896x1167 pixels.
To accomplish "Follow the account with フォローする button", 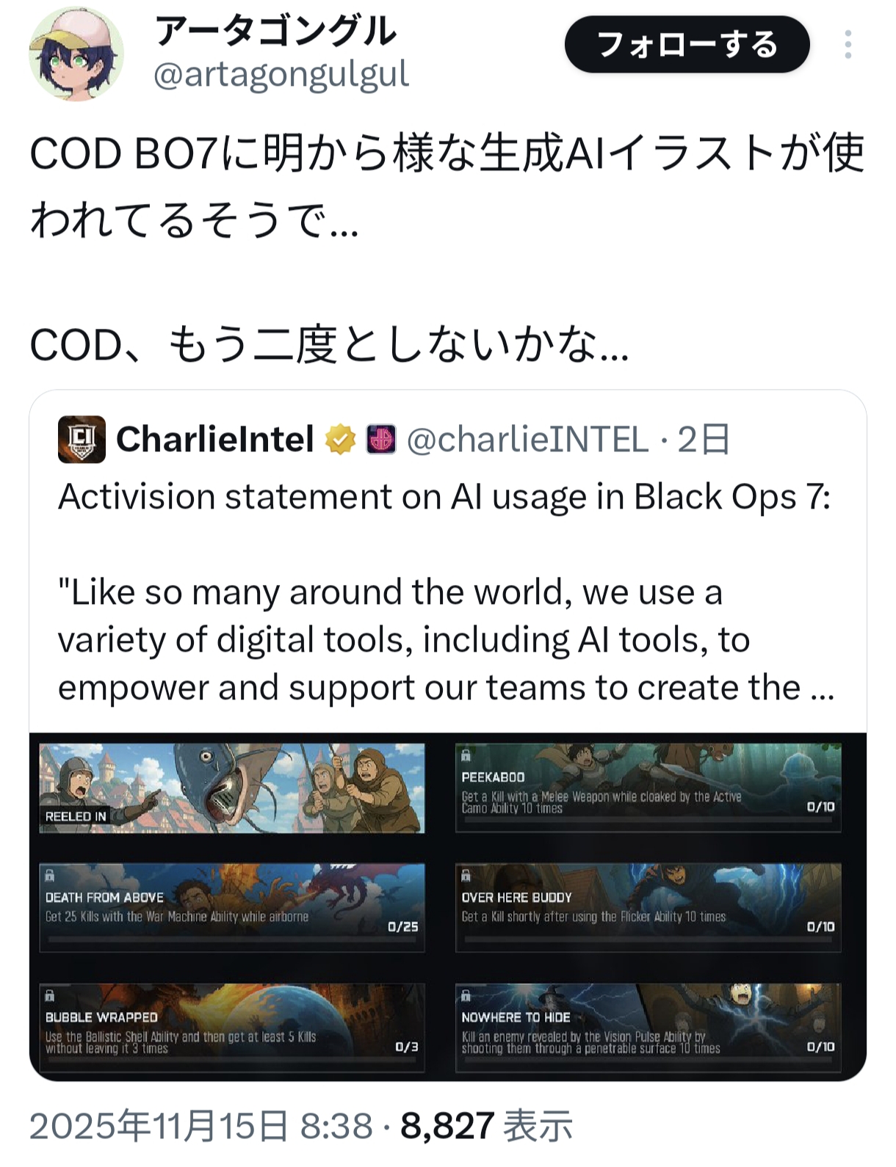I will [687, 45].
